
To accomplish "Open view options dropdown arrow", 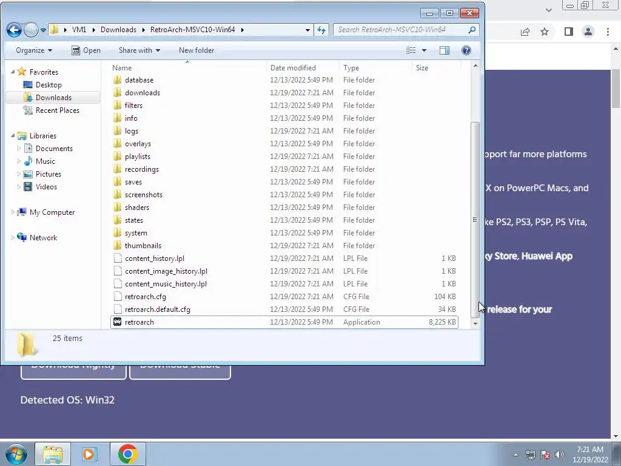I will coord(424,50).
